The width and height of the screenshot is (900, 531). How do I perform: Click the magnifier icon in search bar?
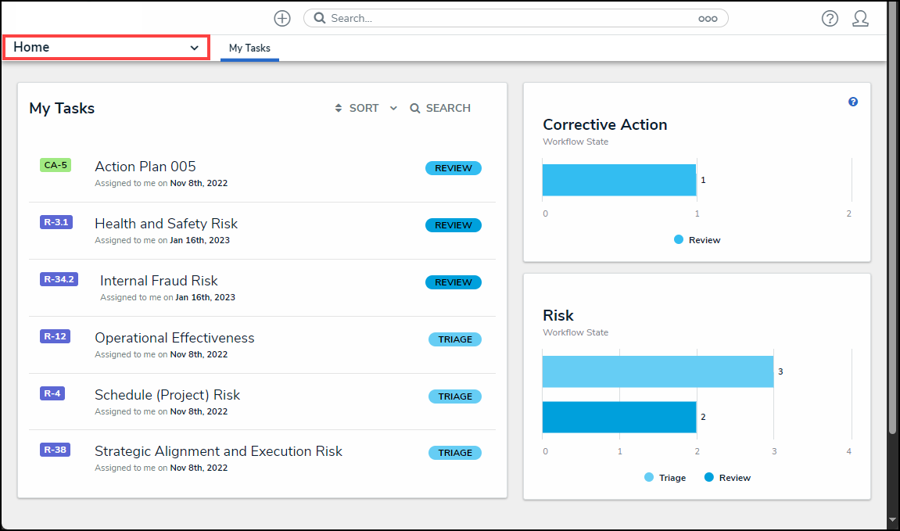click(320, 18)
